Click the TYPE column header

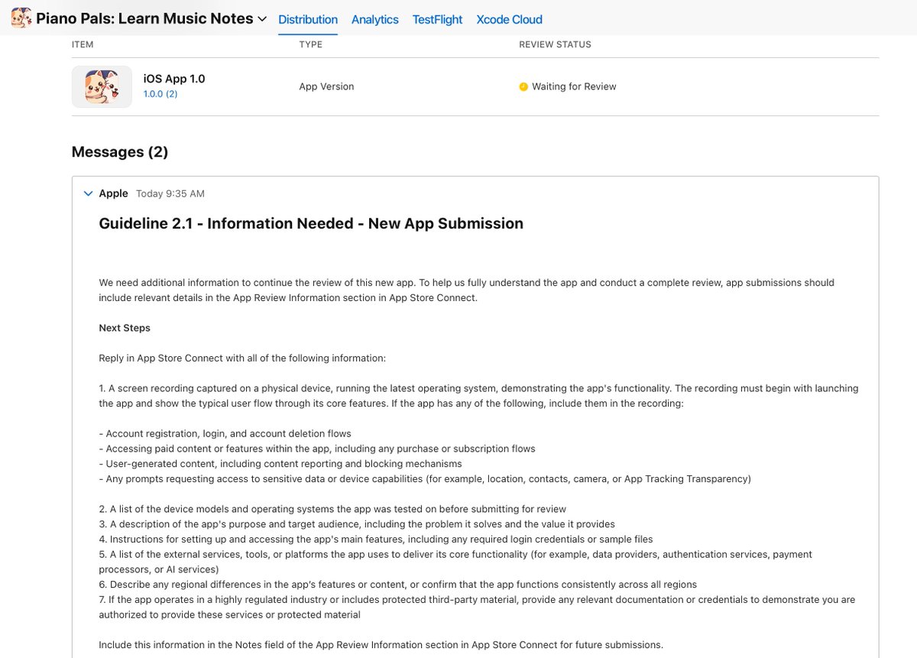(x=310, y=44)
